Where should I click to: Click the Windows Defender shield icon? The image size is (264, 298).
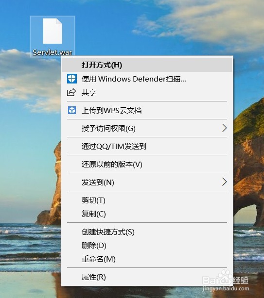tap(72, 79)
